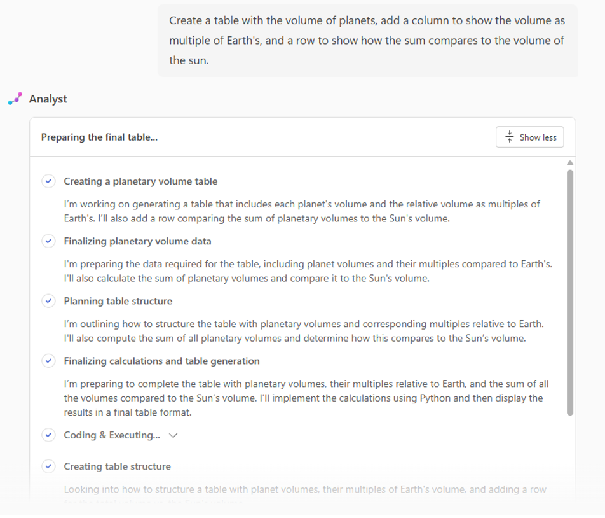This screenshot has width=605, height=518.
Task: Click checkmark beside Creating a planetary volume table
Action: pos(48,181)
